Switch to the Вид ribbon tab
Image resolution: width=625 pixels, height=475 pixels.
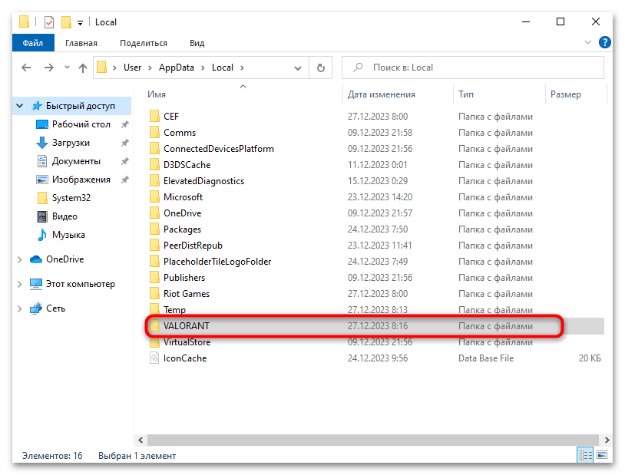[x=197, y=43]
